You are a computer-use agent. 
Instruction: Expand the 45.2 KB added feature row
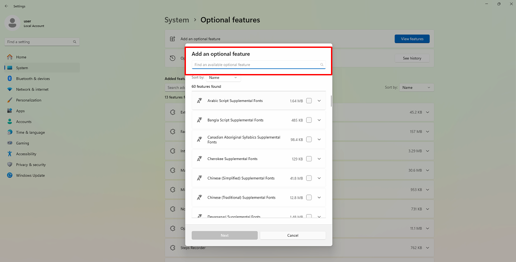427,112
